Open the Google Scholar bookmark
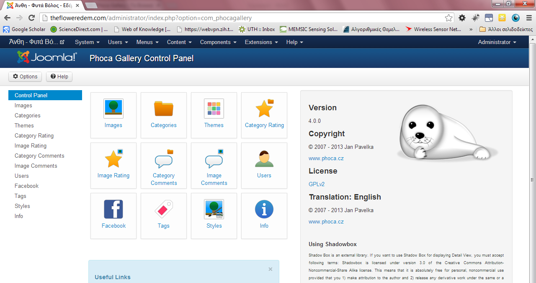This screenshot has width=536, height=283. pyautogui.click(x=24, y=29)
